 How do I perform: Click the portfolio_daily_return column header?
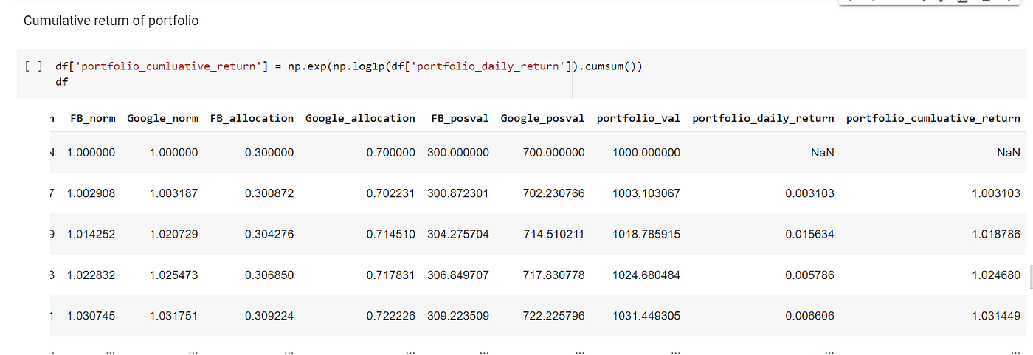coord(764,118)
